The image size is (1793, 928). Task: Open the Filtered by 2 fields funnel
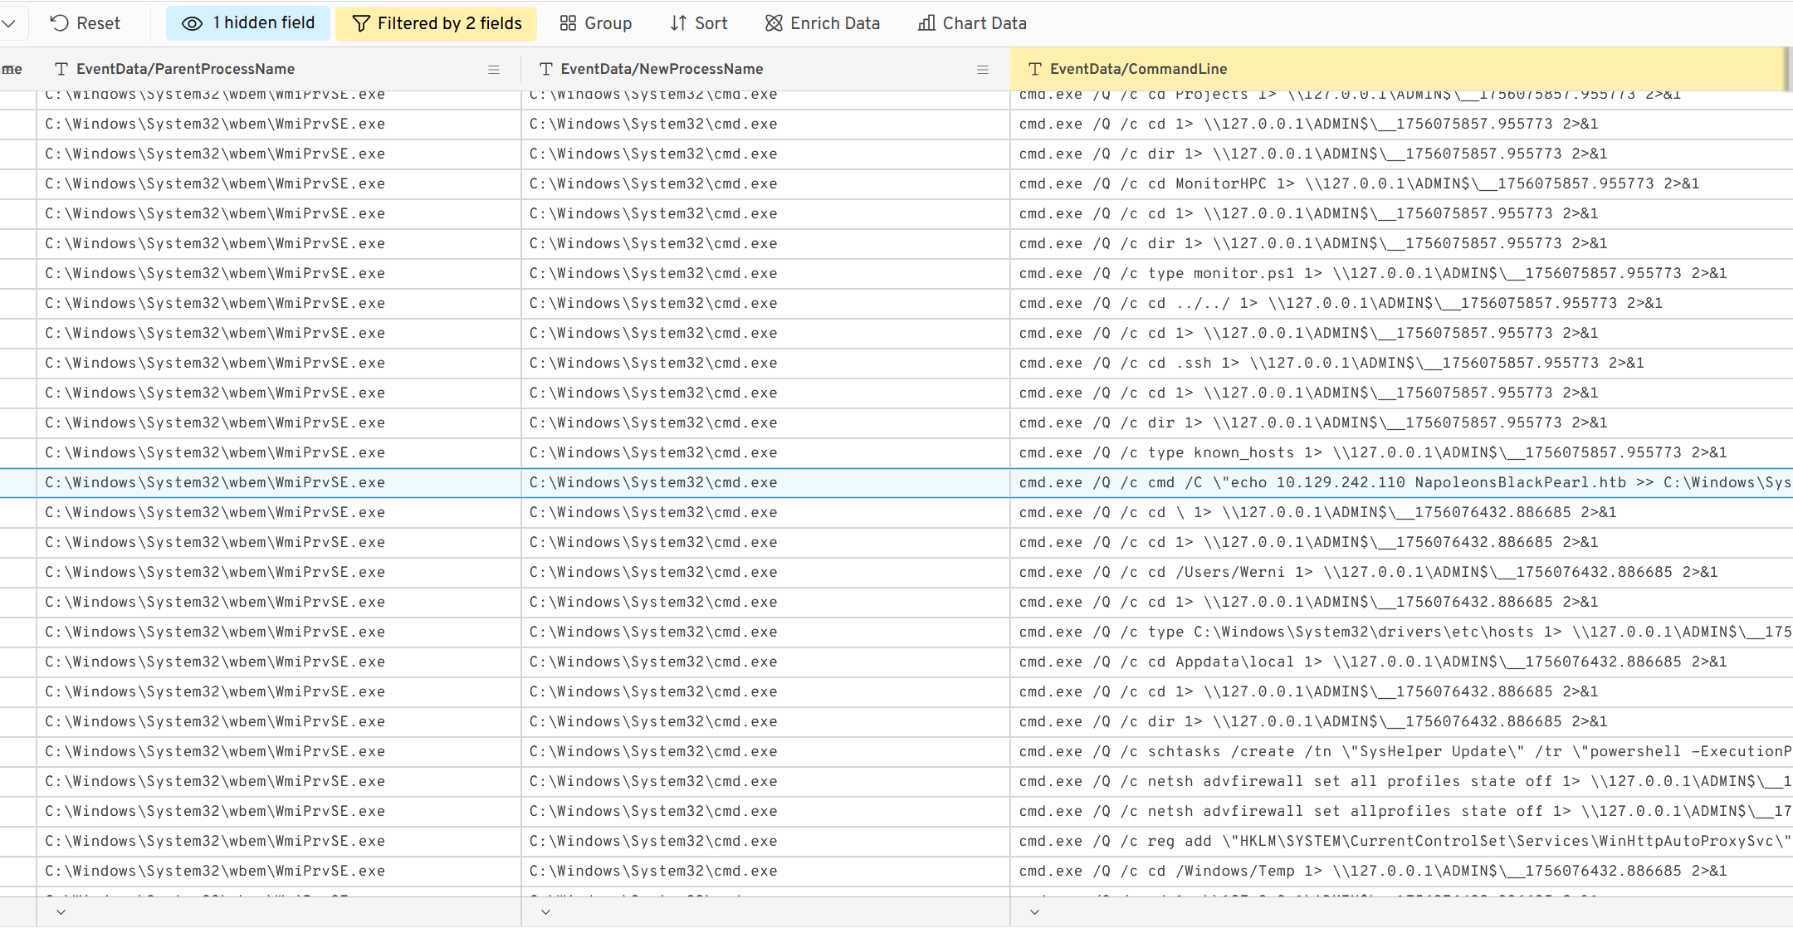click(x=360, y=23)
